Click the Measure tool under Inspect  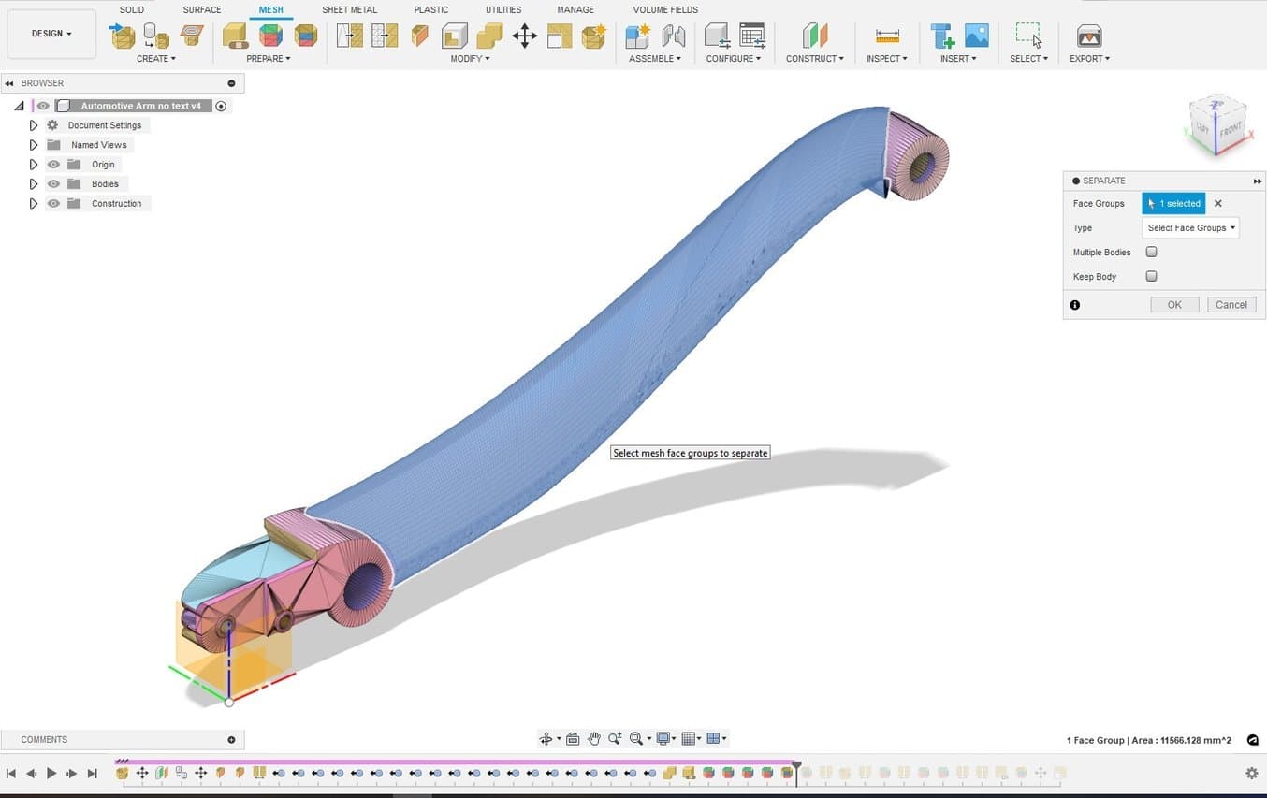click(886, 36)
